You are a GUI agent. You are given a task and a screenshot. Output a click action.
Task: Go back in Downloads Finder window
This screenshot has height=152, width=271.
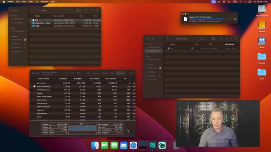click(168, 39)
